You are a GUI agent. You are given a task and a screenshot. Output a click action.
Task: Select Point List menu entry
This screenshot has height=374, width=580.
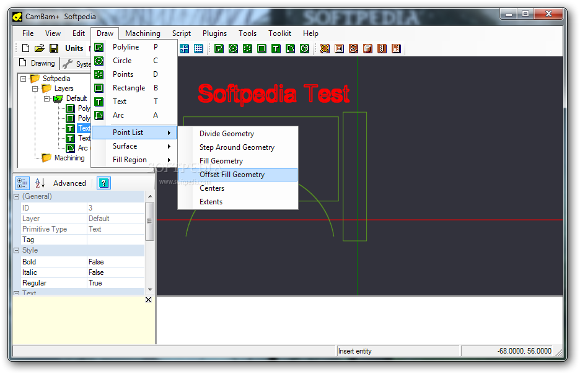134,133
